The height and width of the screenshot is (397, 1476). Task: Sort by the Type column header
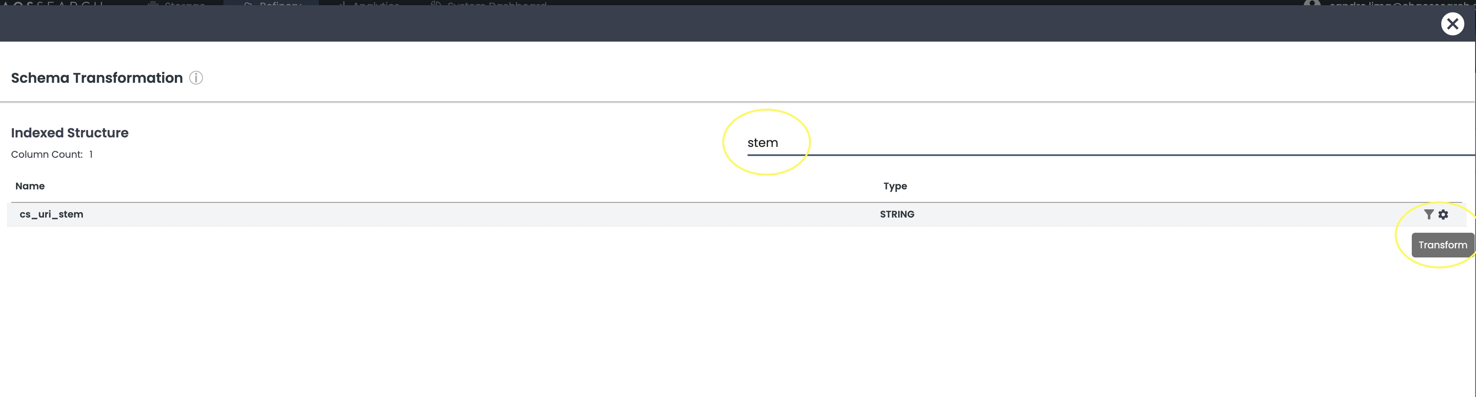coord(895,186)
